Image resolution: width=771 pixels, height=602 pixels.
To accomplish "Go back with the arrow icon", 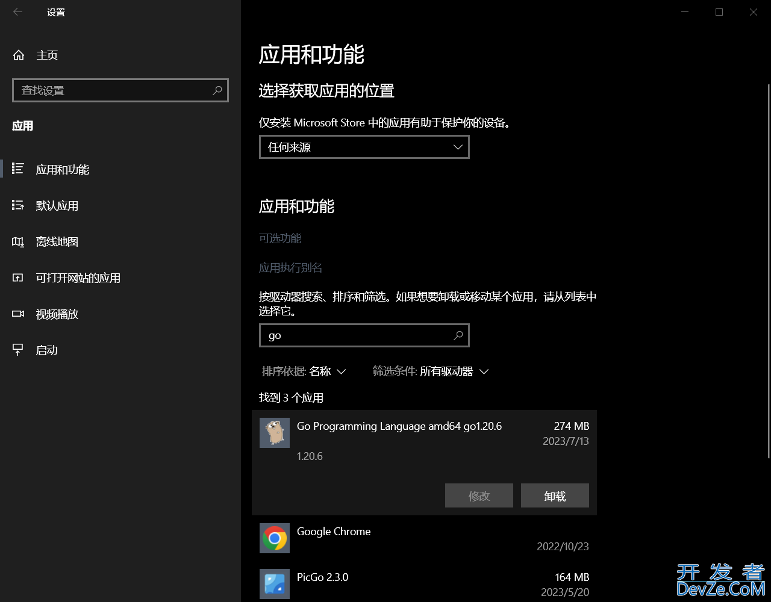I will pos(17,12).
